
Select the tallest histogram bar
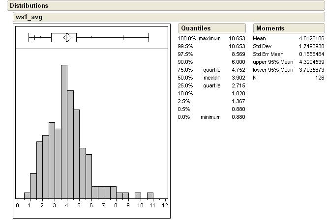pyautogui.click(x=64, y=132)
